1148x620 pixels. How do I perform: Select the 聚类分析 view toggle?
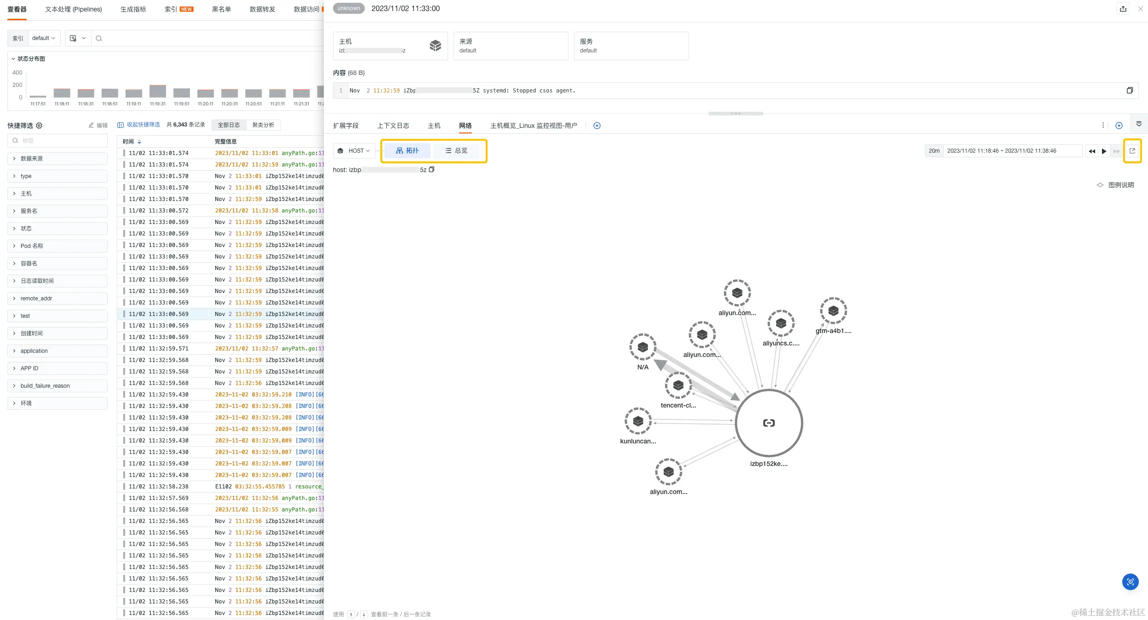pyautogui.click(x=263, y=125)
